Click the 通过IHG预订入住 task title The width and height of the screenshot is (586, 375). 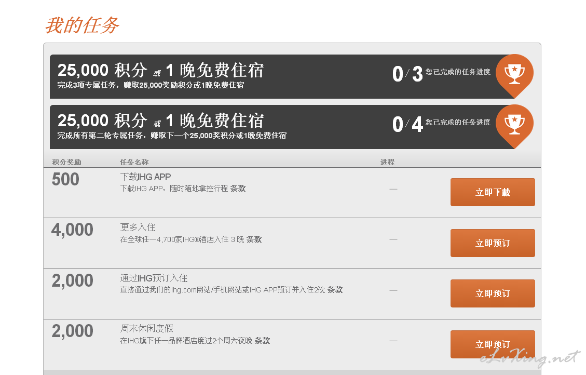pyautogui.click(x=154, y=278)
